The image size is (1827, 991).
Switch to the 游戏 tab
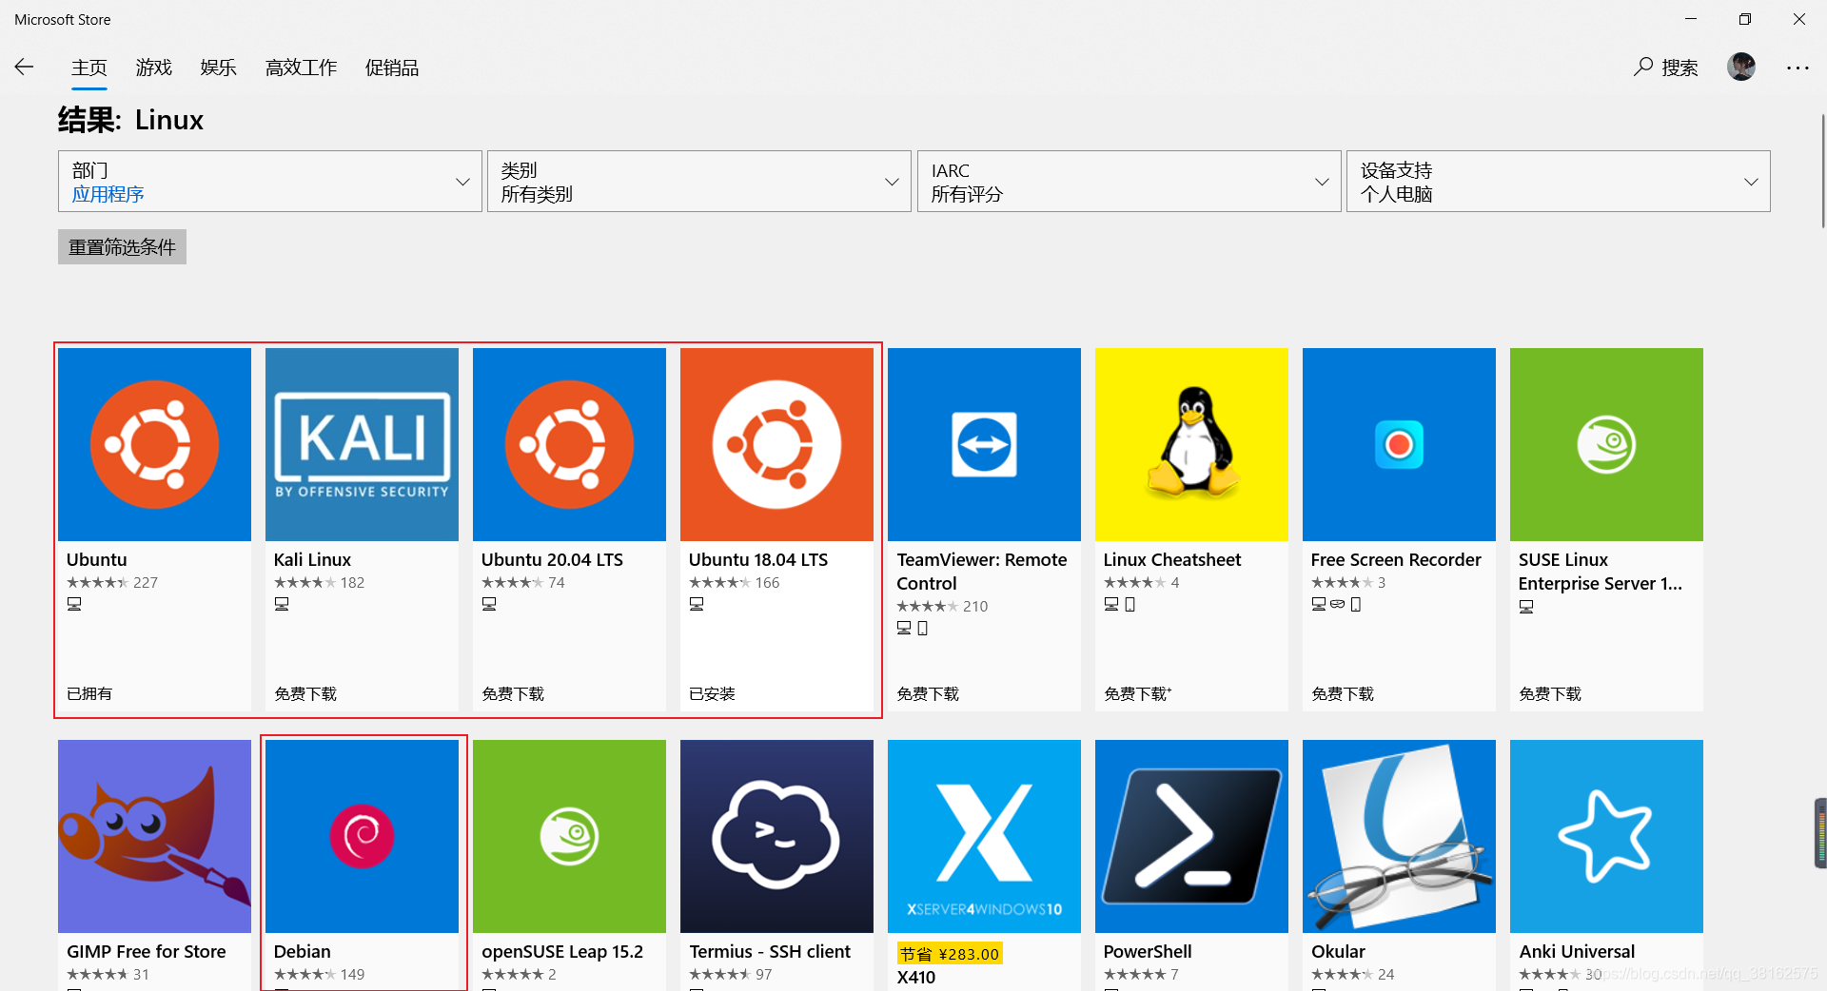[153, 68]
